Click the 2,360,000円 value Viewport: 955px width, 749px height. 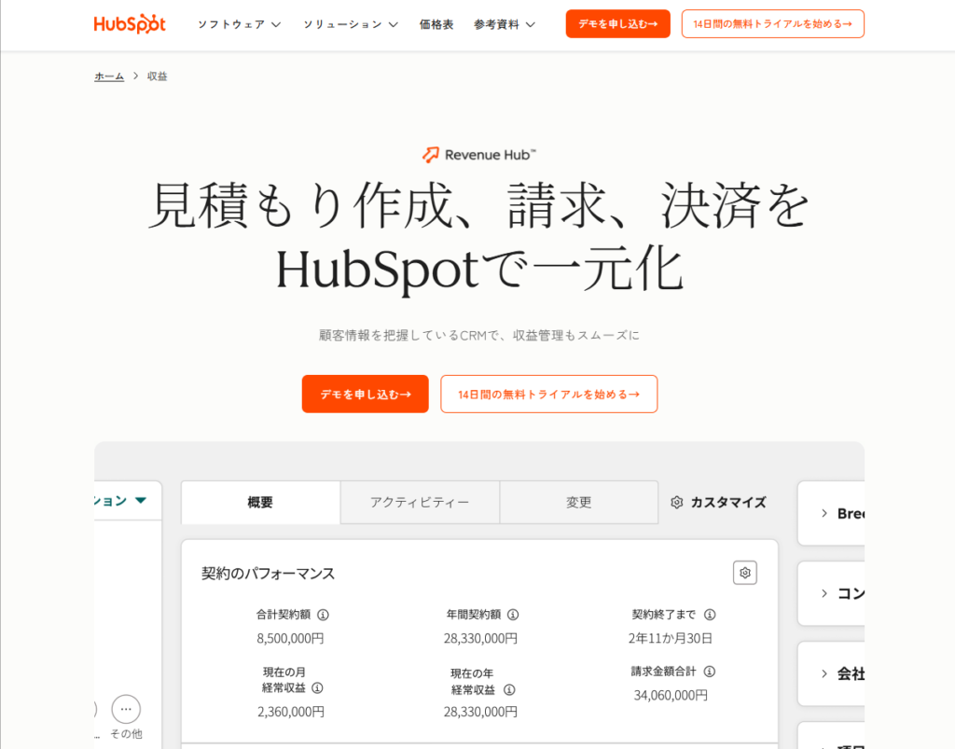291,712
